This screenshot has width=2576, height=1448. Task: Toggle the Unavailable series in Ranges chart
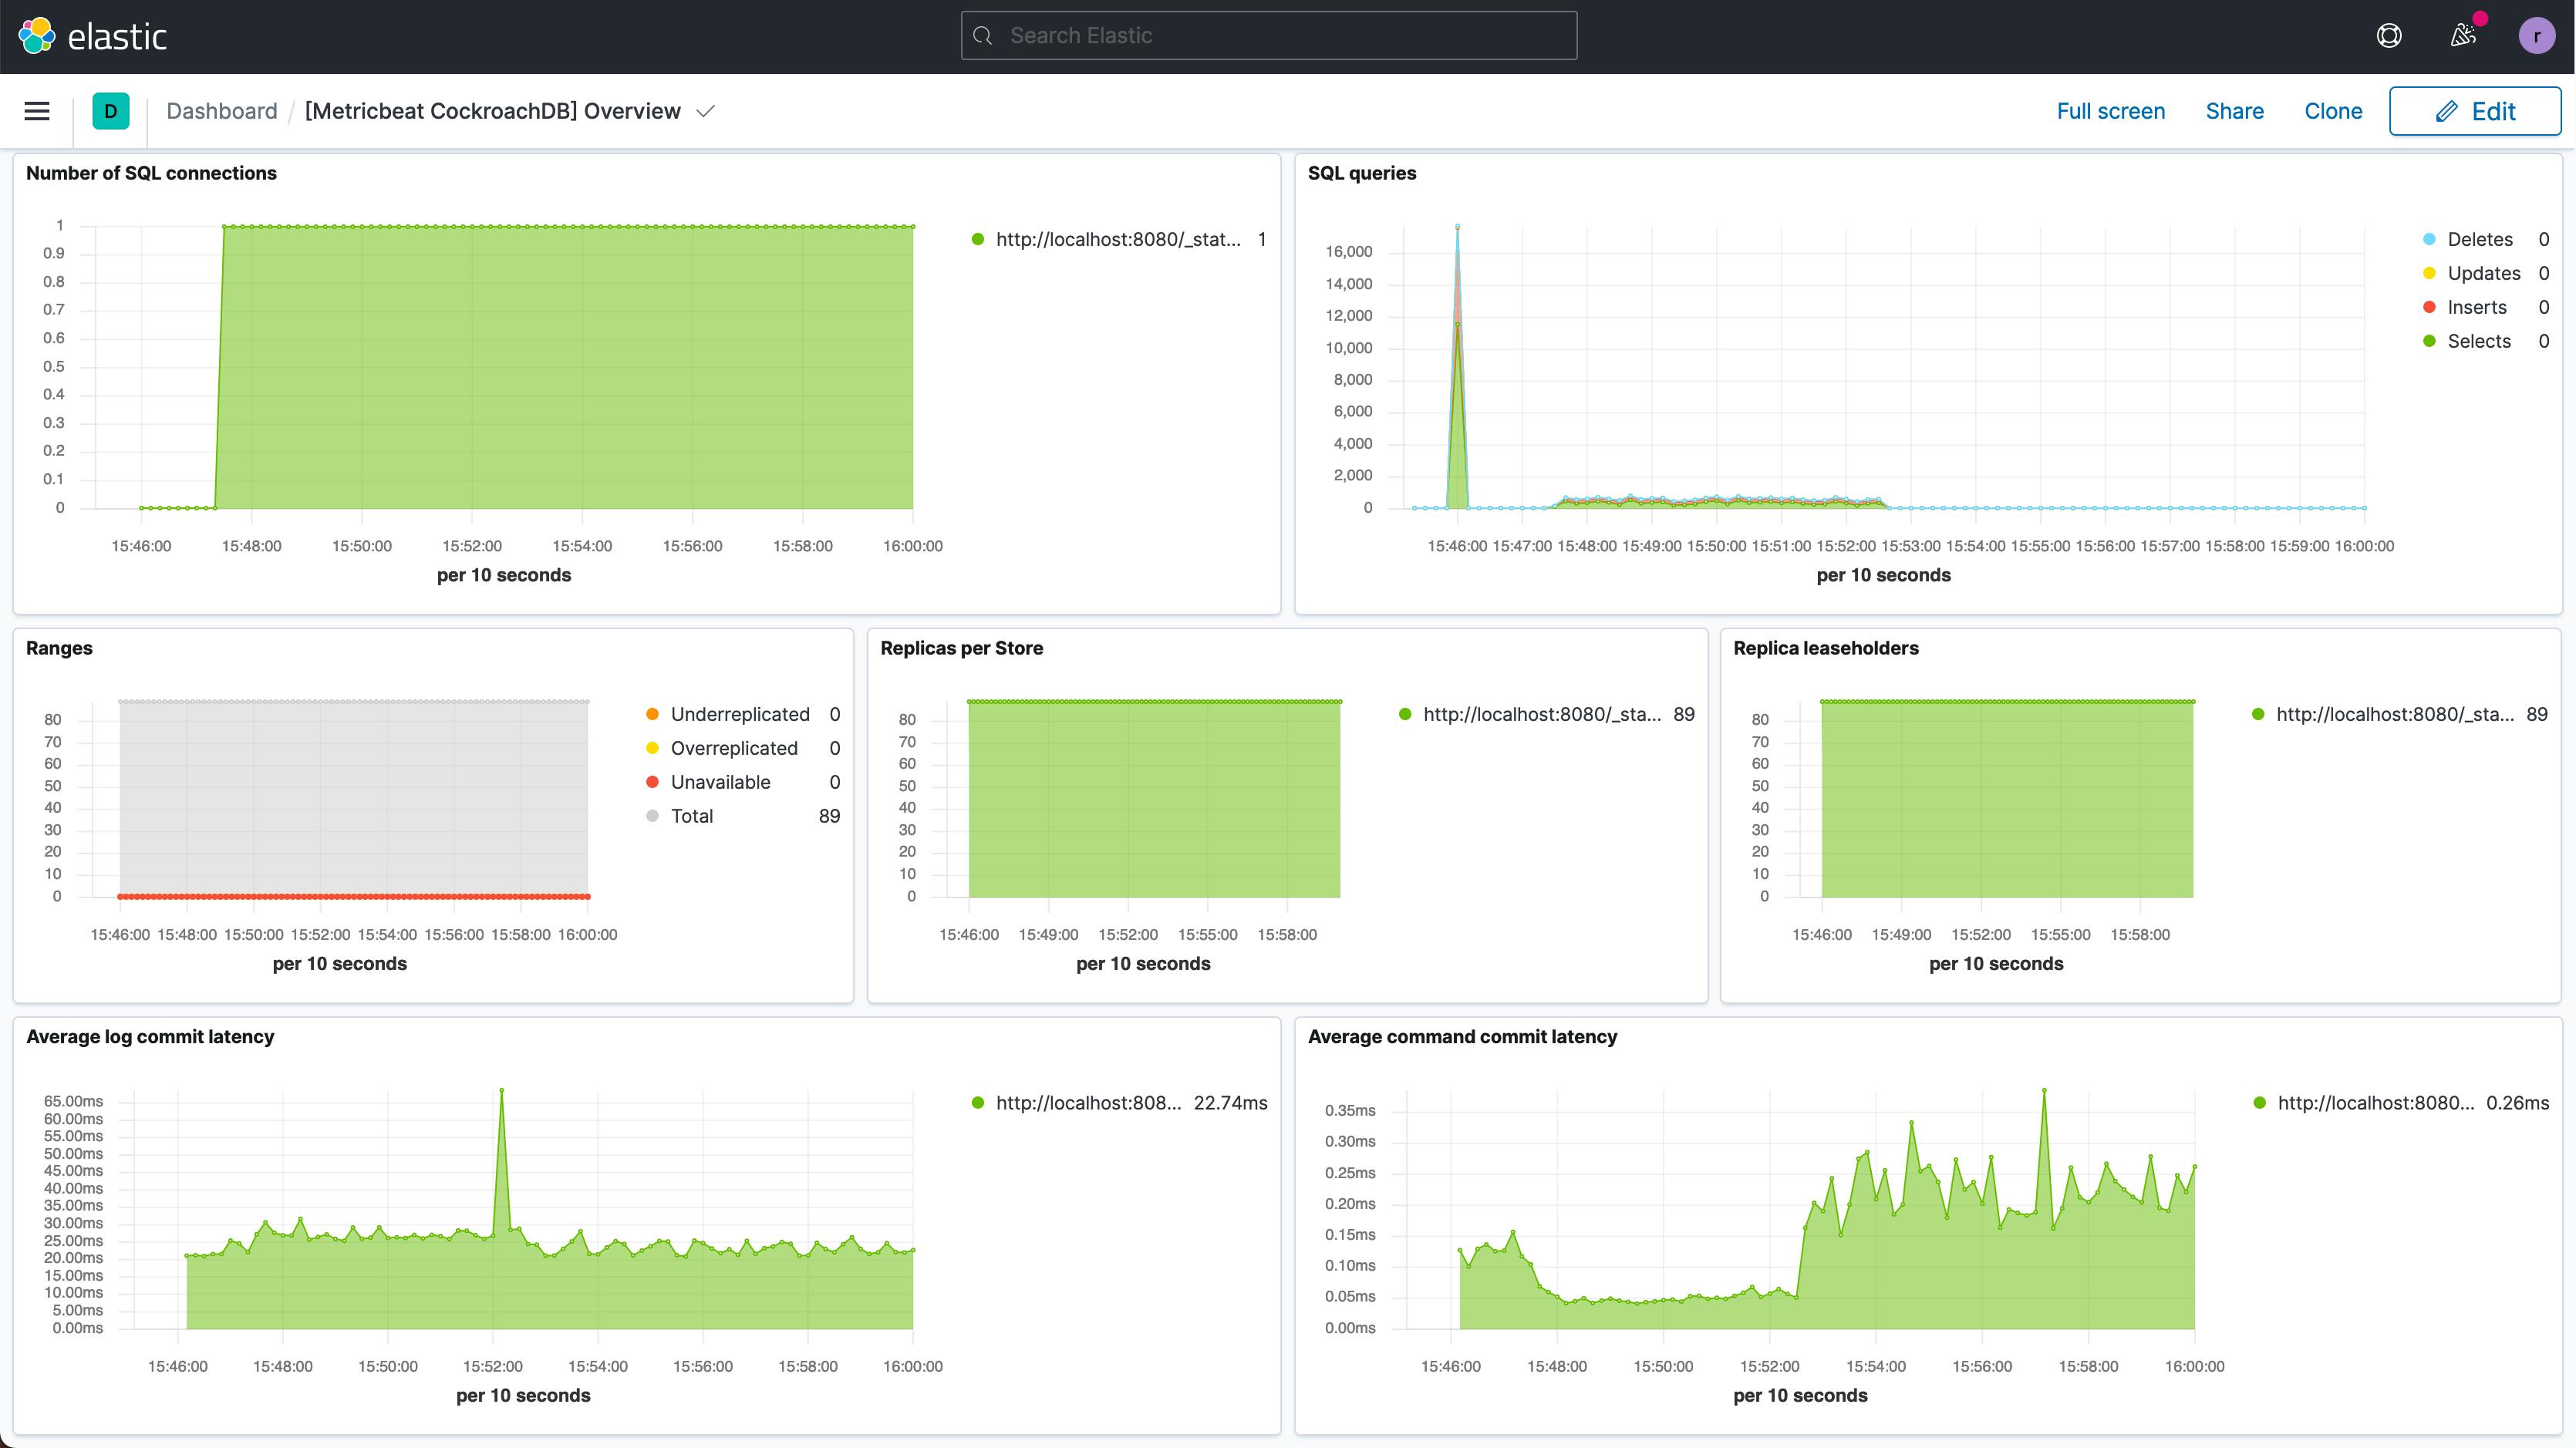pyautogui.click(x=720, y=781)
